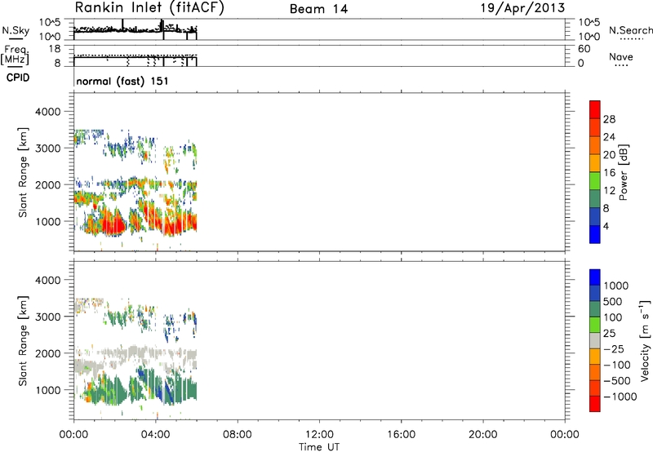Screen dimensions: 653x452
Task: Click the '2000' label on the velocity panel axis
Action: coord(47,353)
